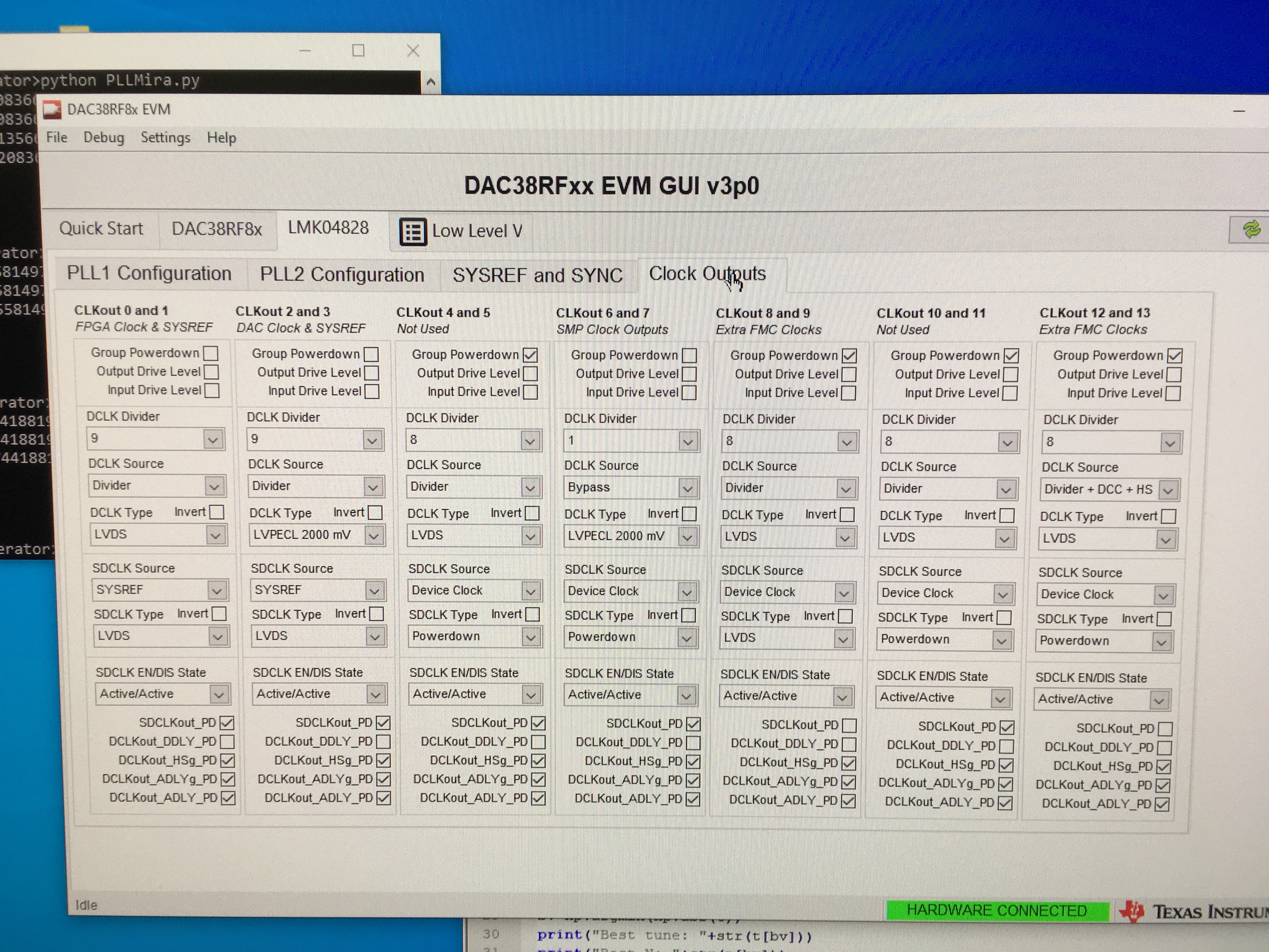
Task: Toggle Output Drive Level for CLKout 2 and 3
Action: pyautogui.click(x=372, y=373)
